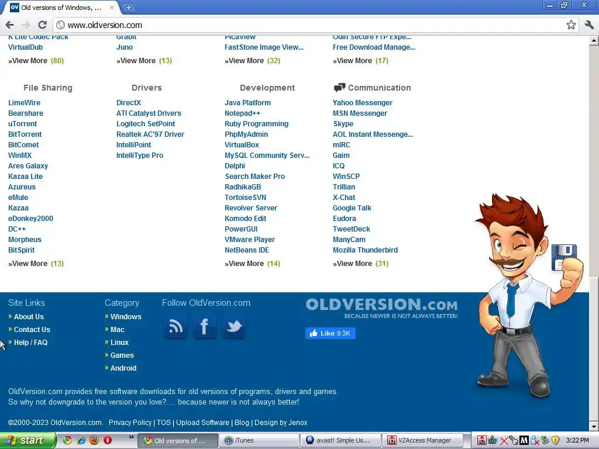The image size is (599, 449).
Task: Open the OldVersion Twitter bird icon
Action: coord(234,327)
